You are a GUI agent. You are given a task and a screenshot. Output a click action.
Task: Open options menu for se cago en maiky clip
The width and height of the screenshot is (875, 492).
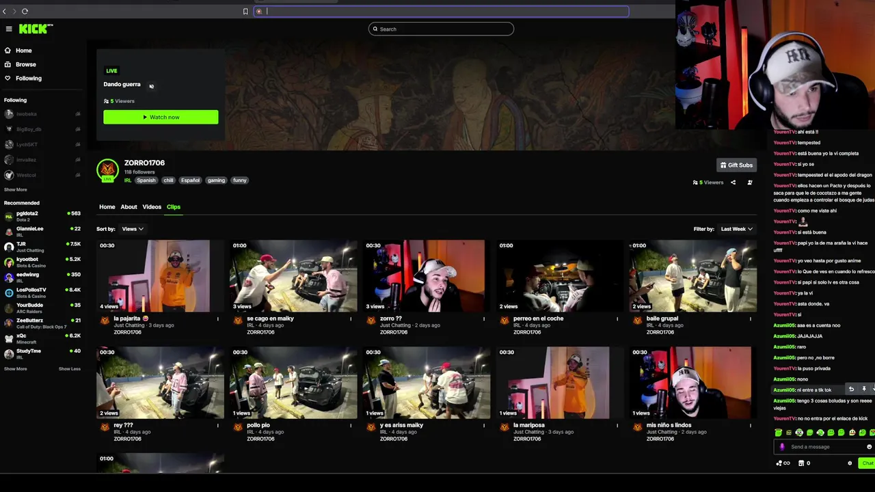(351, 318)
